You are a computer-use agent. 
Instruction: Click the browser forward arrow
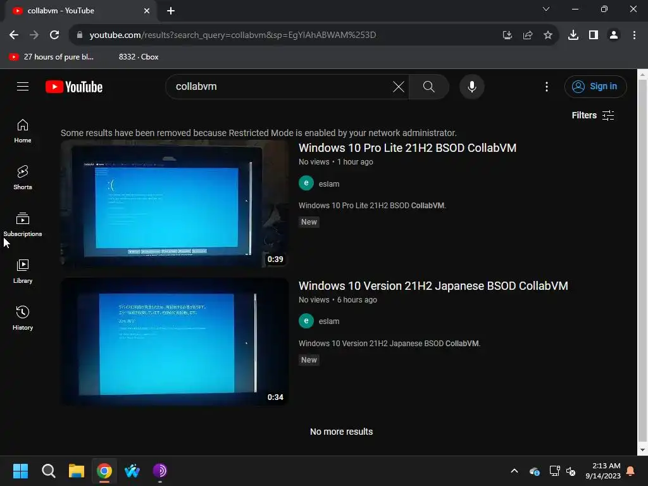tap(34, 35)
